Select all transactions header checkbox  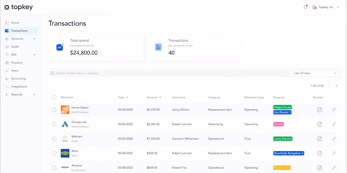54,97
